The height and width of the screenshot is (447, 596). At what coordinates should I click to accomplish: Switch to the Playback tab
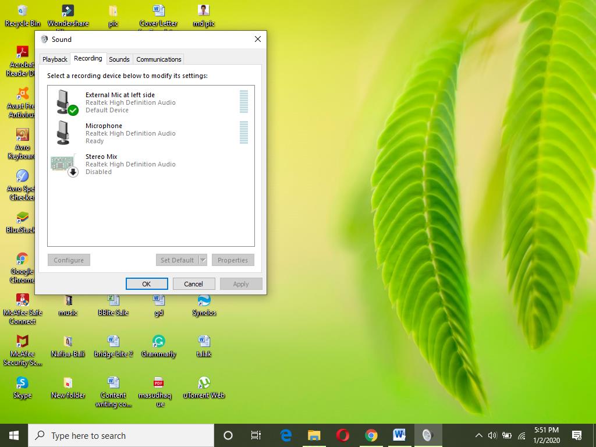(x=55, y=59)
